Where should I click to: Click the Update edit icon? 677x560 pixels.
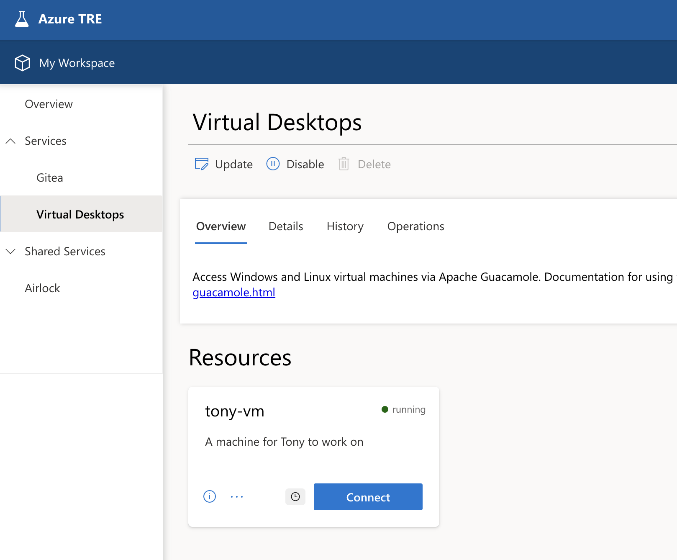pos(202,164)
